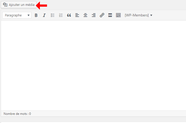Click the Nombre de mots status text

17,114
